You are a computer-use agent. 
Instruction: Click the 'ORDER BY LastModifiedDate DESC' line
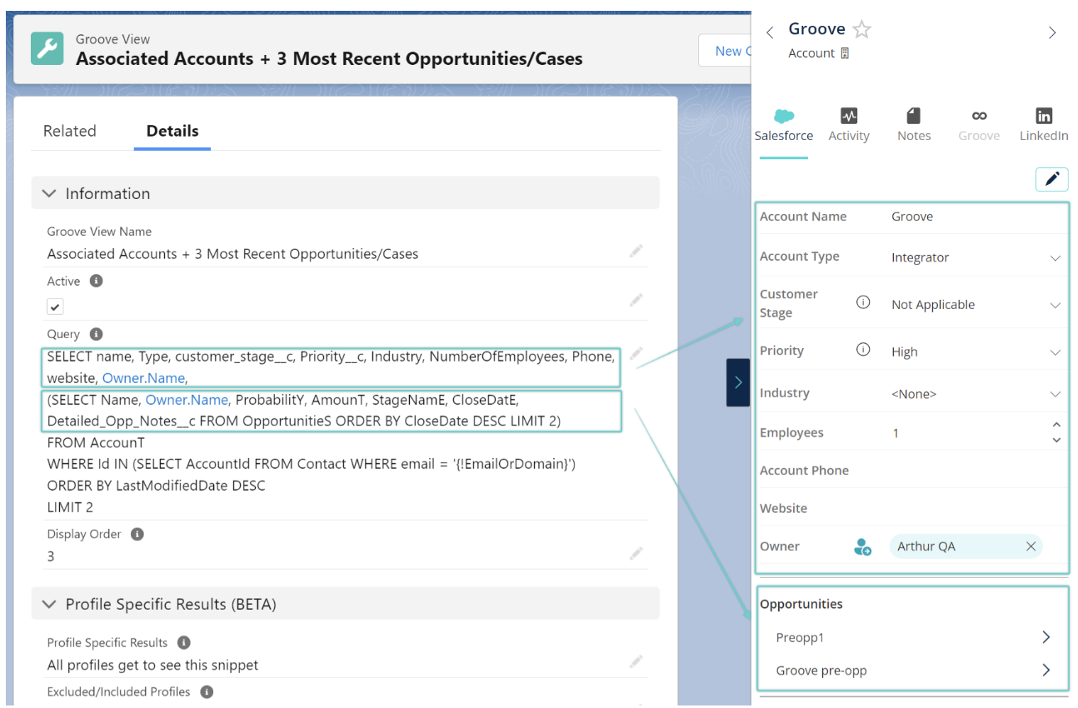pos(156,486)
